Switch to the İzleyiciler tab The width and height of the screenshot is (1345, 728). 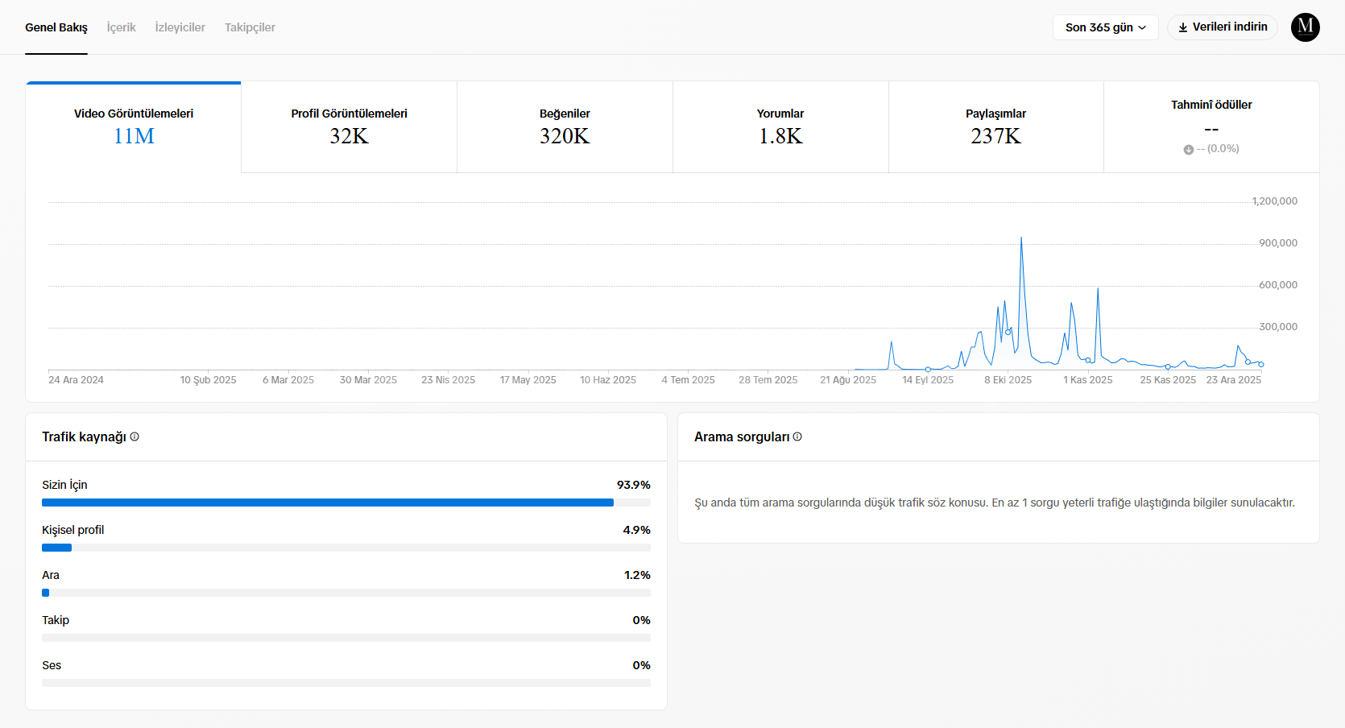click(180, 27)
